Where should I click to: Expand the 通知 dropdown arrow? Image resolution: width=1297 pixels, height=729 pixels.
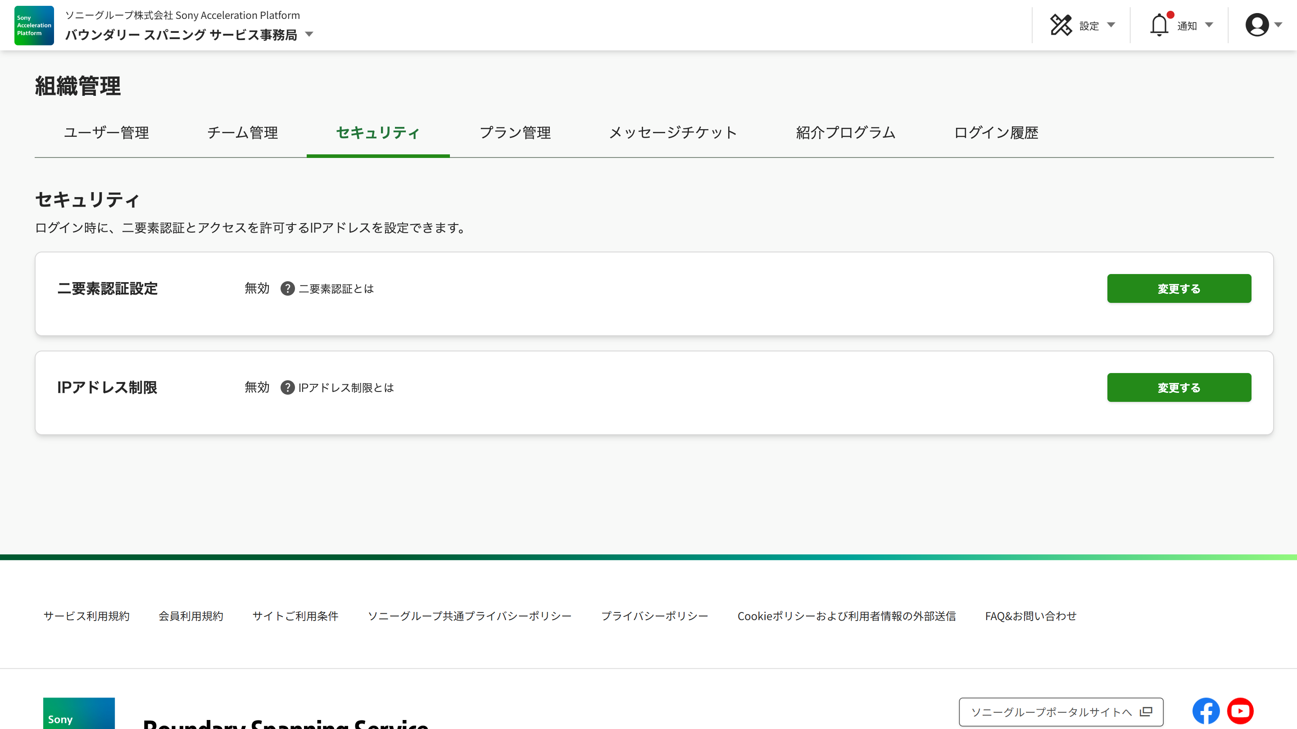click(1209, 25)
